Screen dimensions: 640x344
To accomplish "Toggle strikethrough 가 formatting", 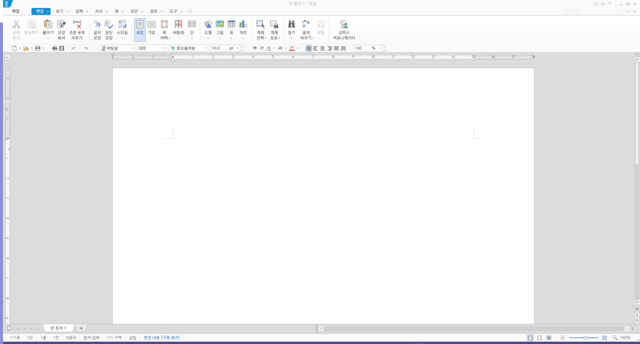I will click(280, 48).
